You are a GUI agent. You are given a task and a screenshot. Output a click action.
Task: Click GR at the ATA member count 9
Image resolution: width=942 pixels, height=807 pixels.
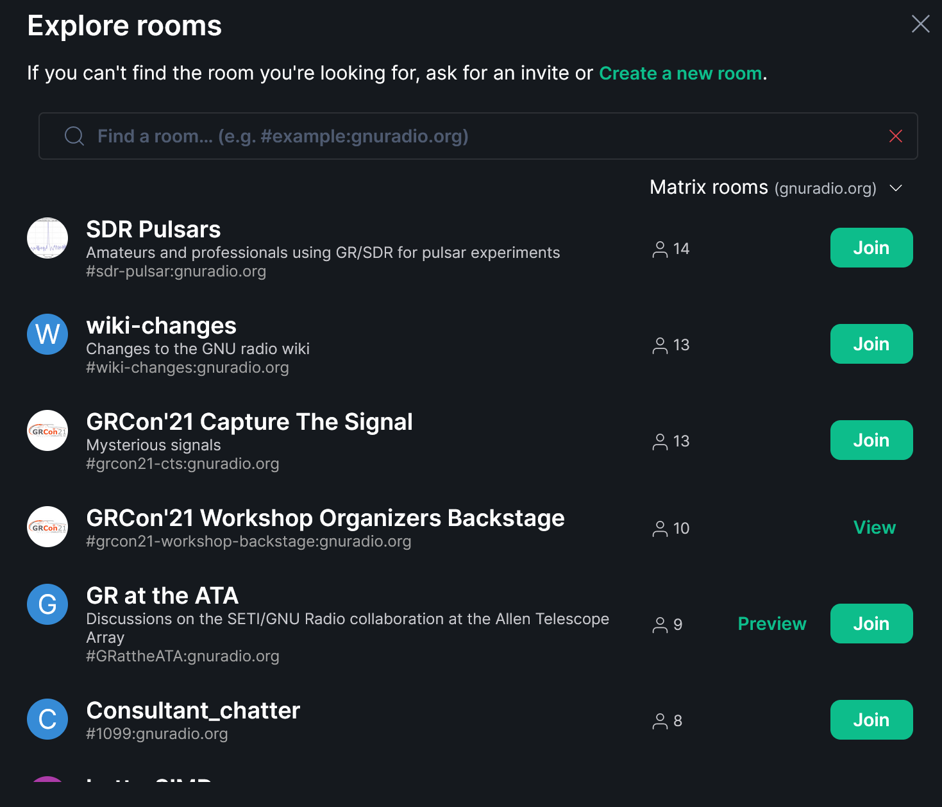[x=667, y=625]
